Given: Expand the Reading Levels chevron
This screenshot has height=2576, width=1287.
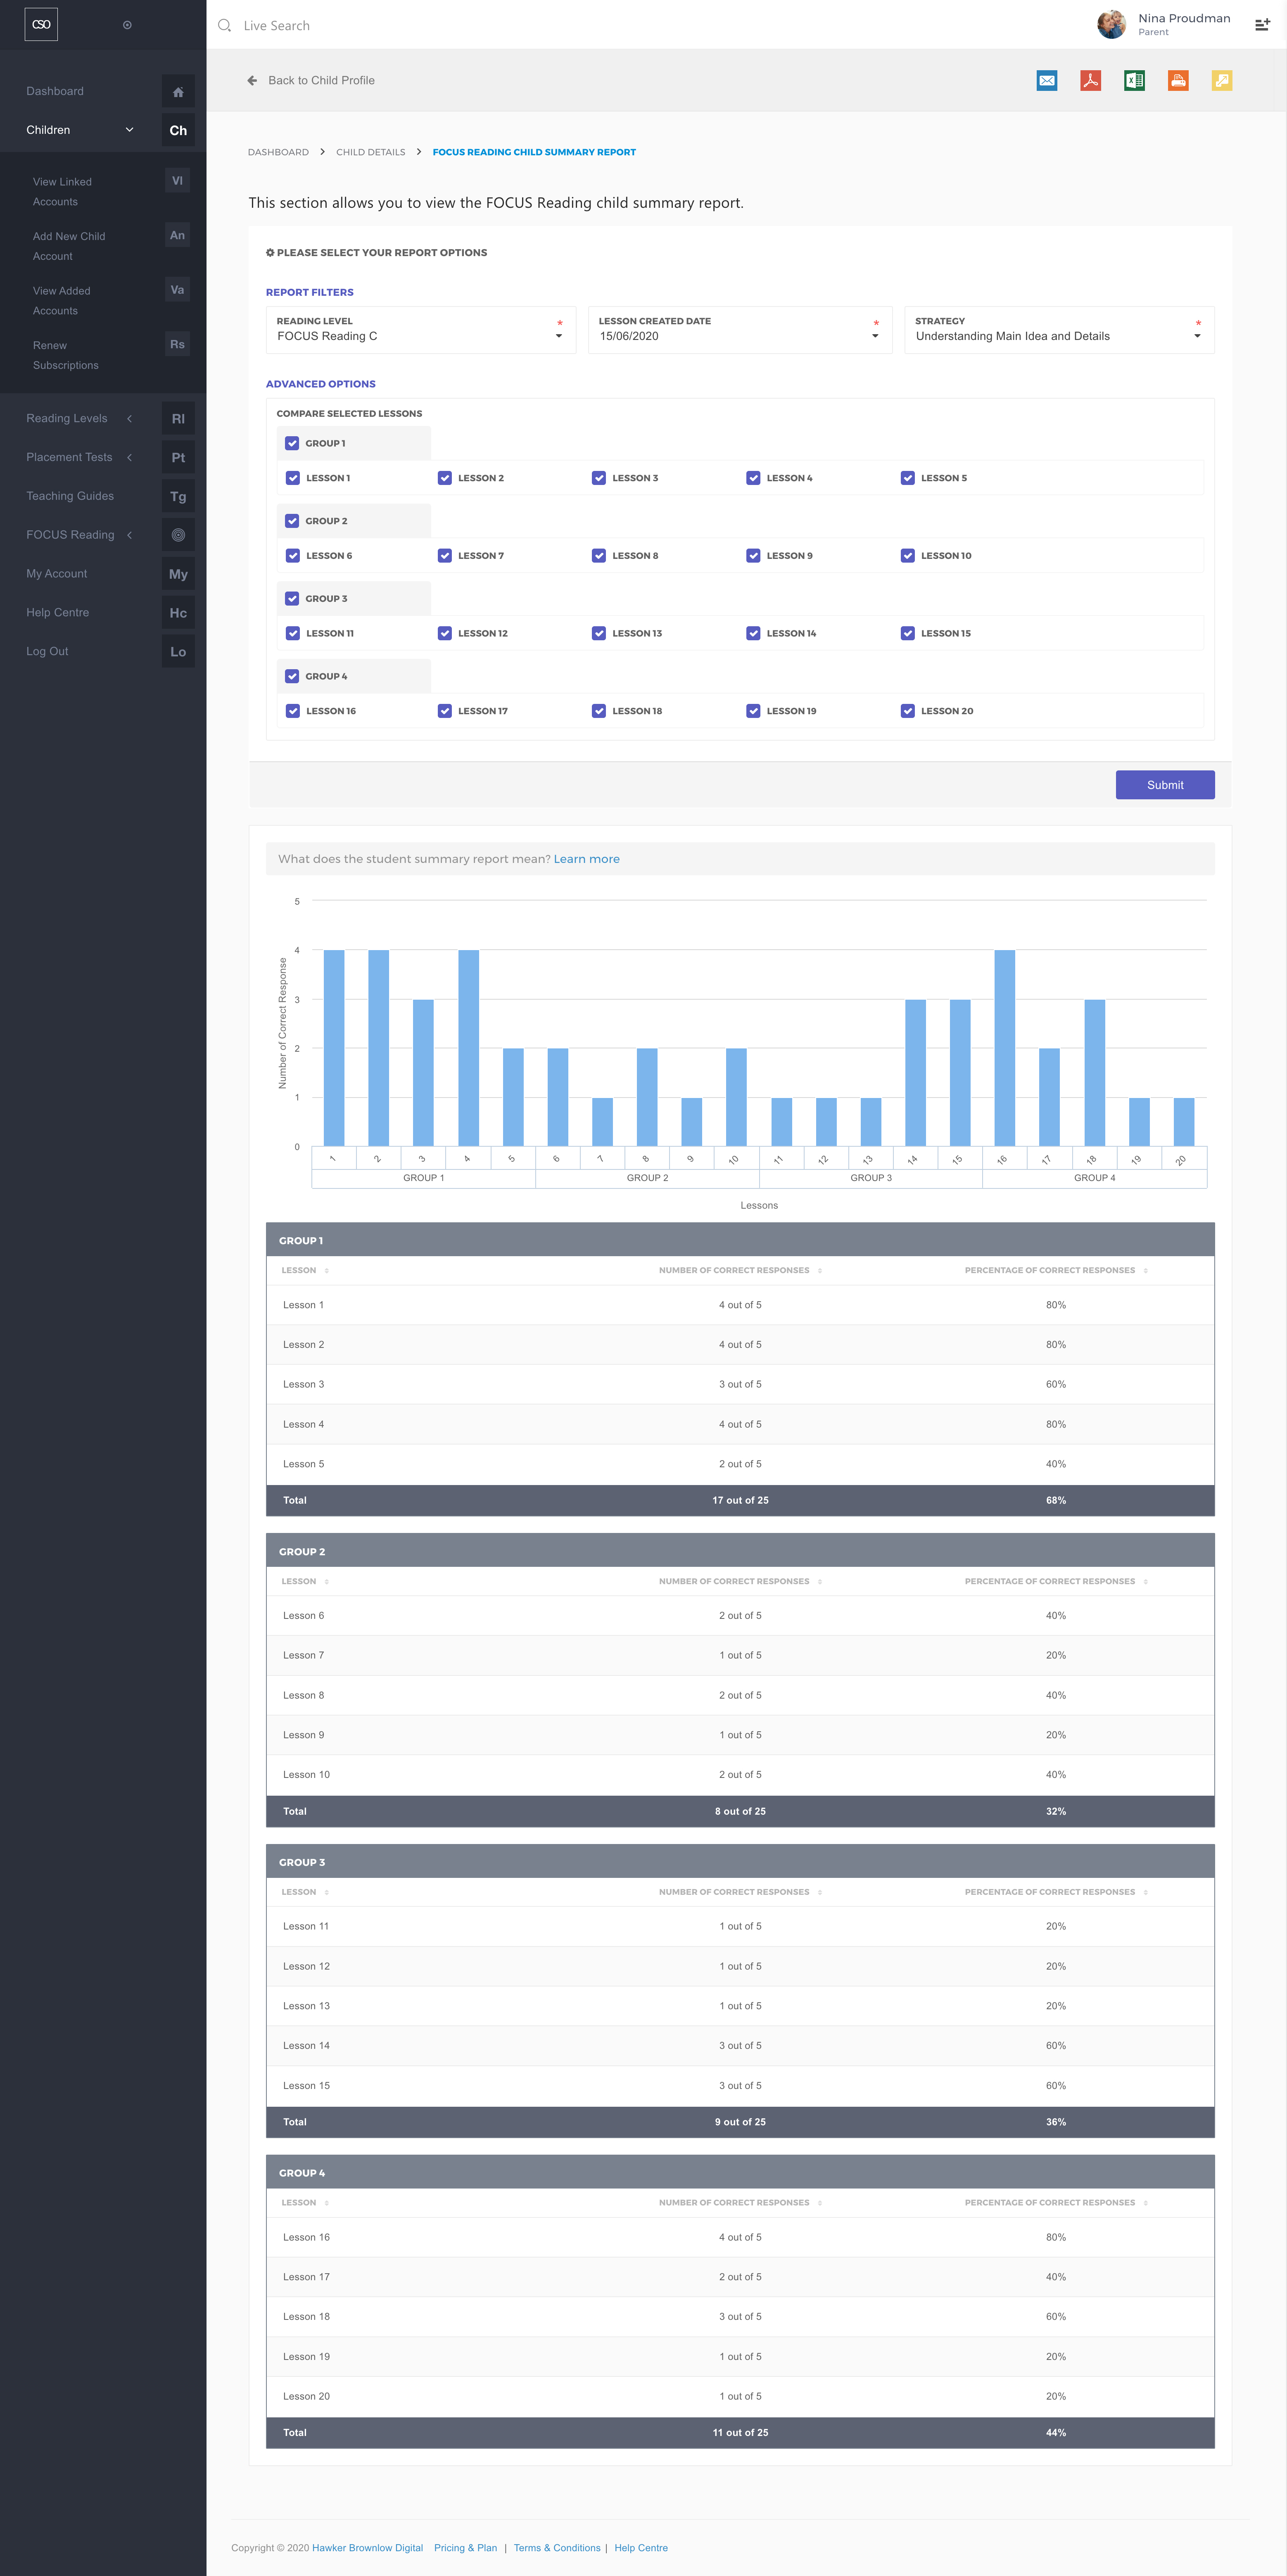Looking at the screenshot, I should (x=129, y=419).
